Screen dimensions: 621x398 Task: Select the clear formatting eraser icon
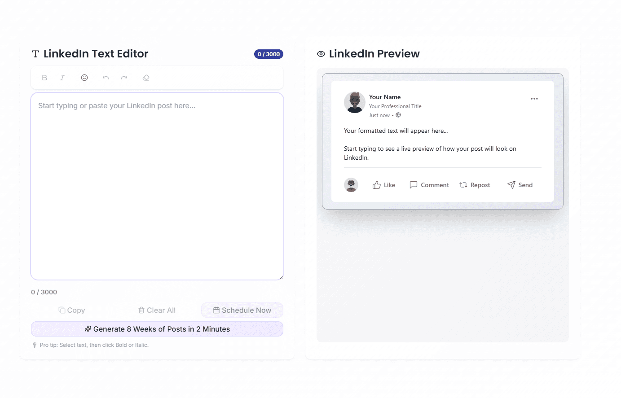146,77
